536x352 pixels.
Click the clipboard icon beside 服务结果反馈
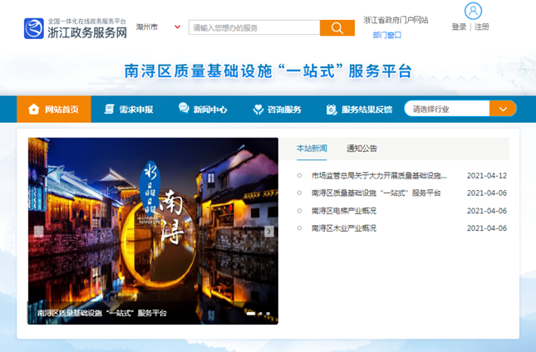click(x=332, y=110)
